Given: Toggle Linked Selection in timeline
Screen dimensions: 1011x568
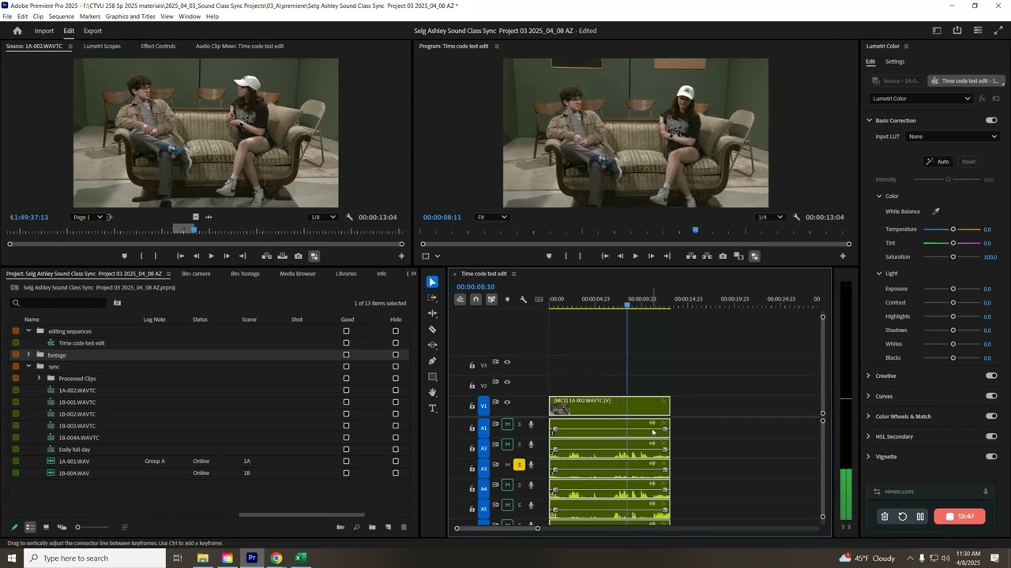Looking at the screenshot, I should coord(491,300).
